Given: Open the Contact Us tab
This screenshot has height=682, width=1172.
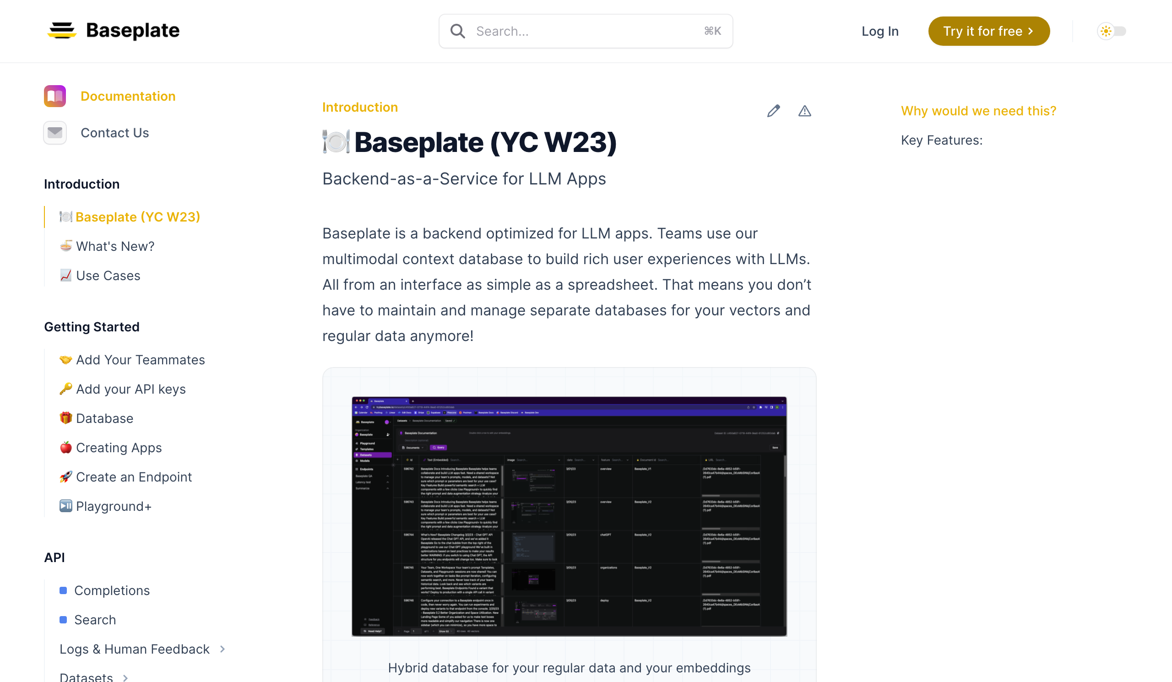Looking at the screenshot, I should tap(114, 133).
